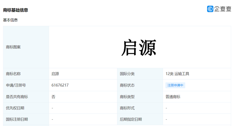The width and height of the screenshot is (234, 126).
Task: Click the 商标名称 field label
Action: [x=13, y=74]
